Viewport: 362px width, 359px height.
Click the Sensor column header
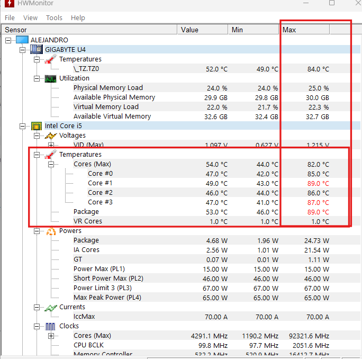pyautogui.click(x=89, y=30)
